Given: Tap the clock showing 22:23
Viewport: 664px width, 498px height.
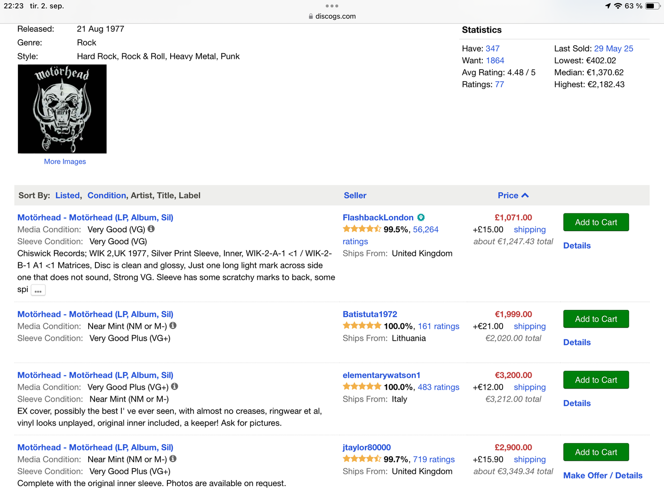Looking at the screenshot, I should pos(14,6).
